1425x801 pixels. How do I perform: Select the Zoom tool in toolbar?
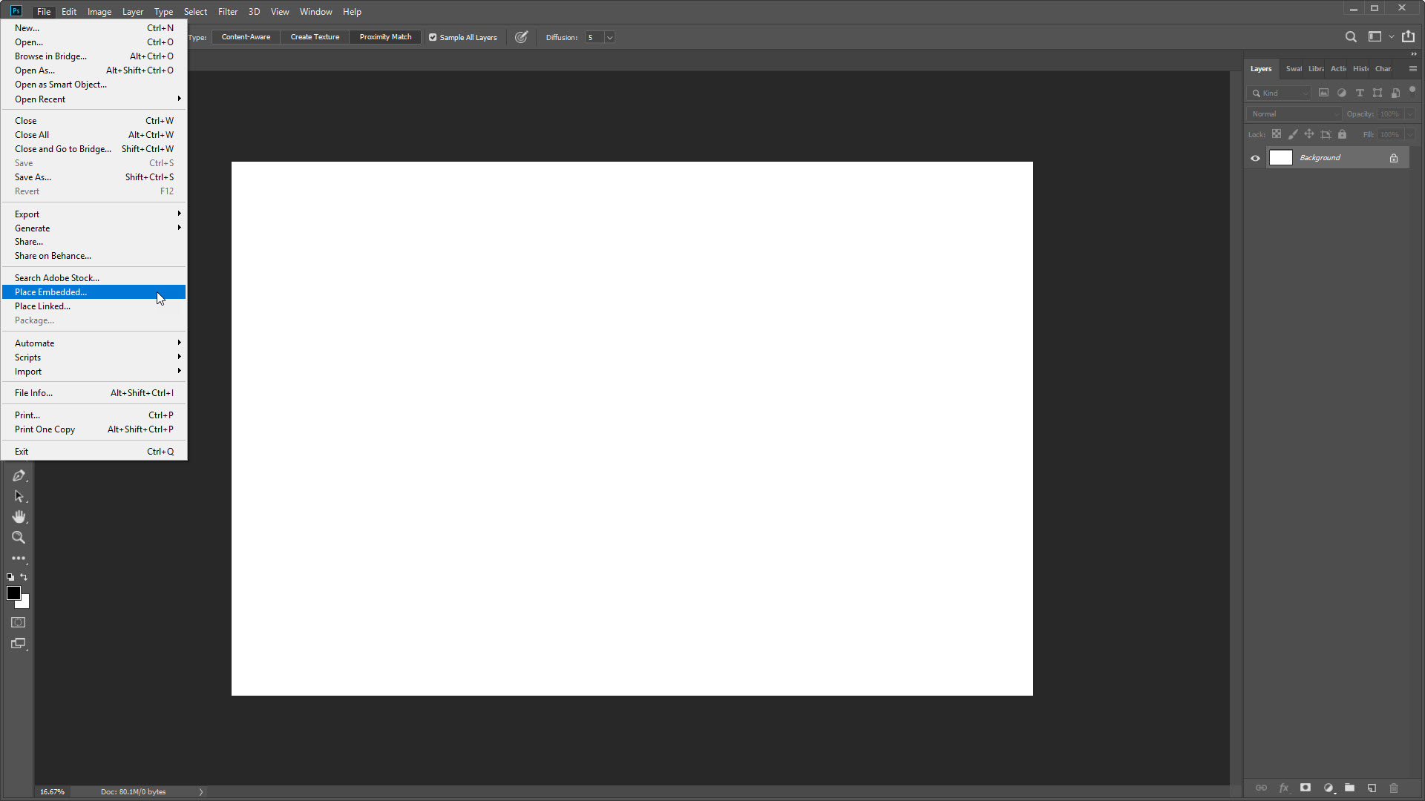(x=19, y=538)
